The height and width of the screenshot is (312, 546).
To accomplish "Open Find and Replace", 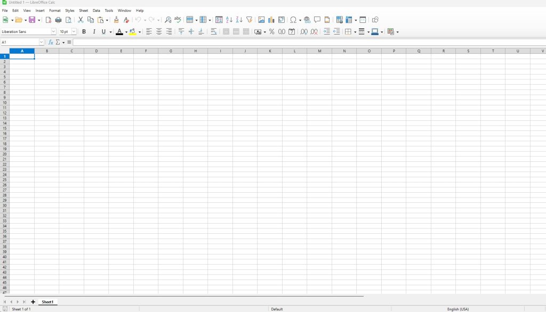I will [168, 20].
